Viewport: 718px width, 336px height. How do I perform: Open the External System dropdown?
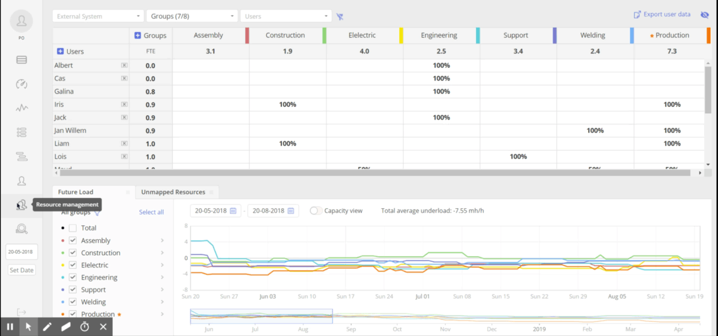[98, 16]
